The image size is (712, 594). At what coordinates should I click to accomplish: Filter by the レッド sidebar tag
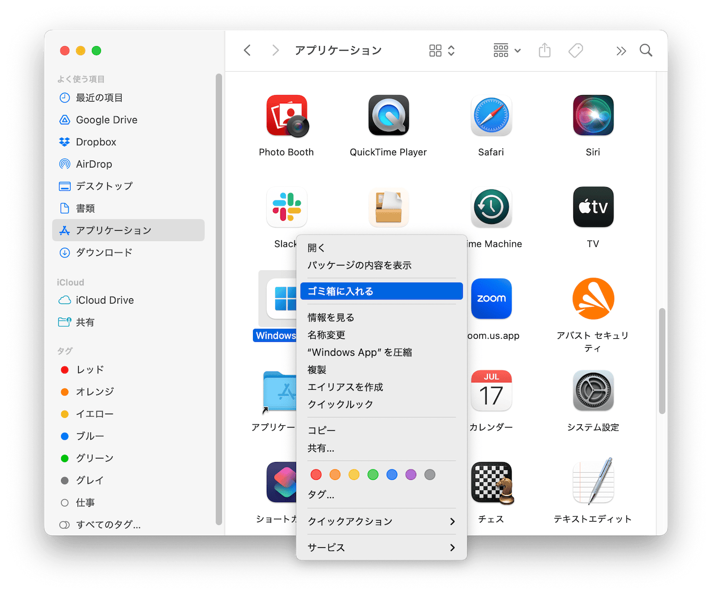point(128,370)
